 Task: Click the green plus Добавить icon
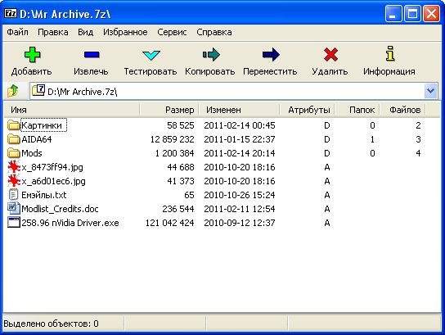click(x=32, y=54)
